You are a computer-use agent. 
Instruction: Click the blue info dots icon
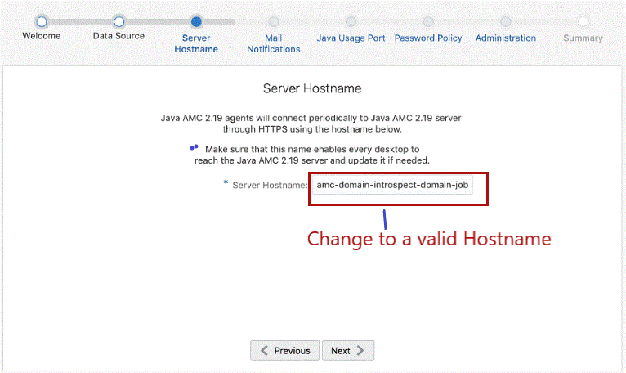tap(194, 148)
